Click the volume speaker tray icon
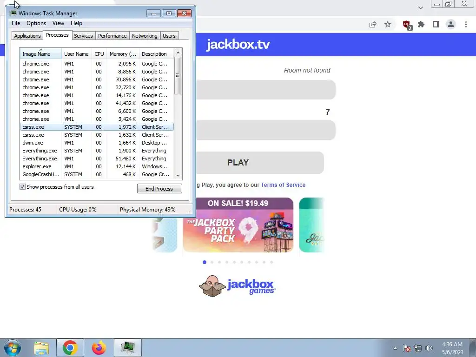 coord(429,348)
